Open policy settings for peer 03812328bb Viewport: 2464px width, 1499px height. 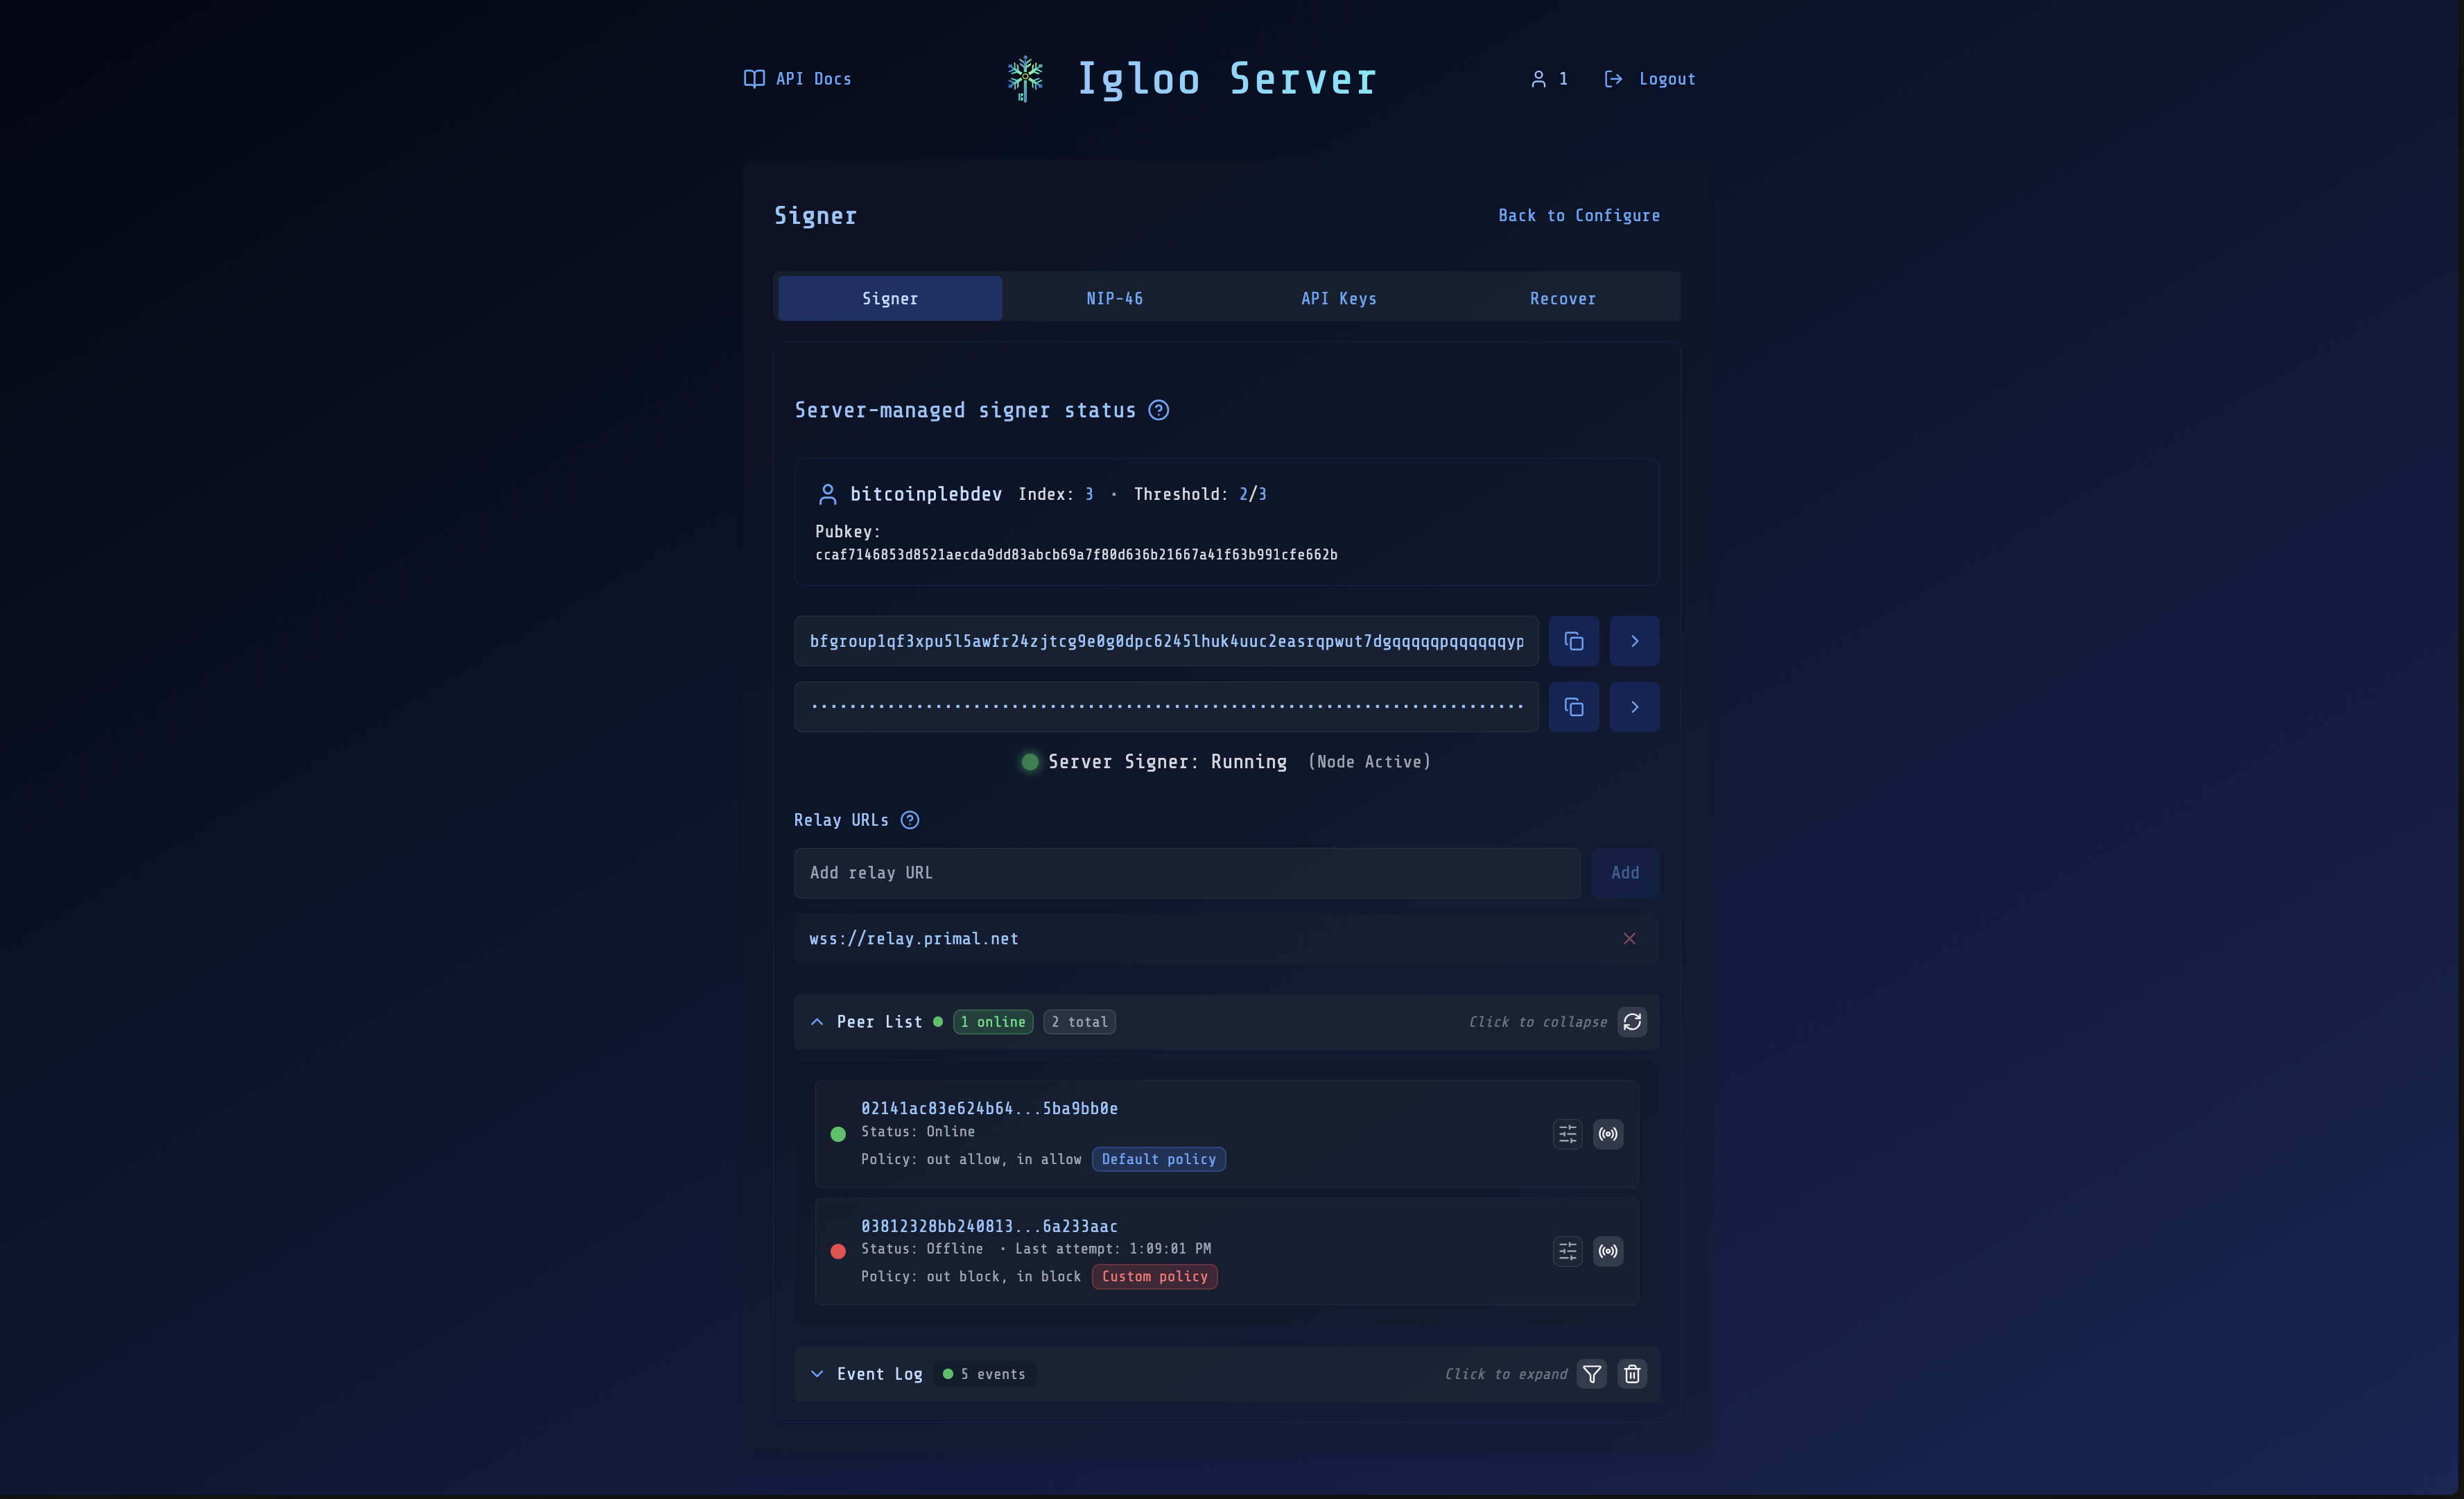click(x=1567, y=1251)
